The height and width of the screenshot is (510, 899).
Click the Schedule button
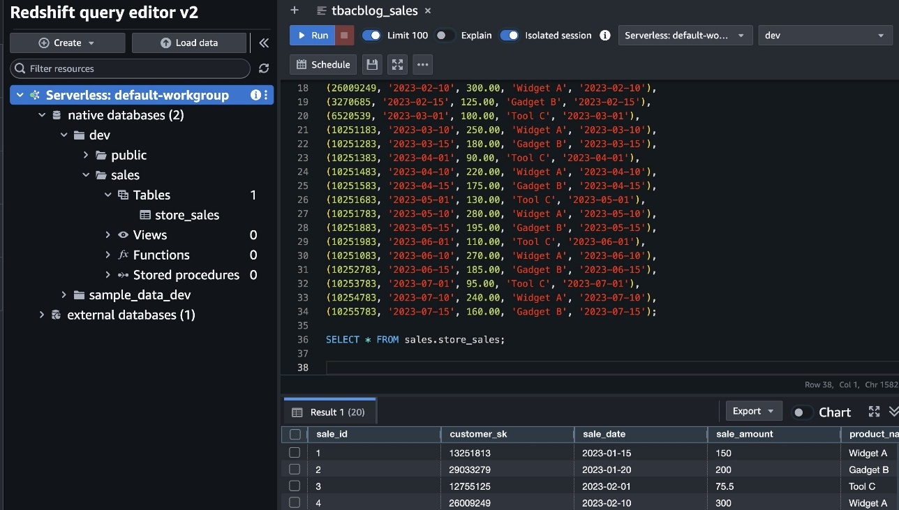pos(323,64)
